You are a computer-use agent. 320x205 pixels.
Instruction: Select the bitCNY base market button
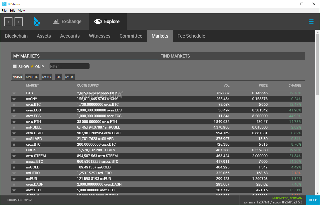(47, 77)
